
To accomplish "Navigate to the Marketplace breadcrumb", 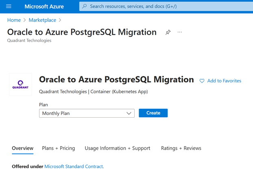I will tap(42, 20).
